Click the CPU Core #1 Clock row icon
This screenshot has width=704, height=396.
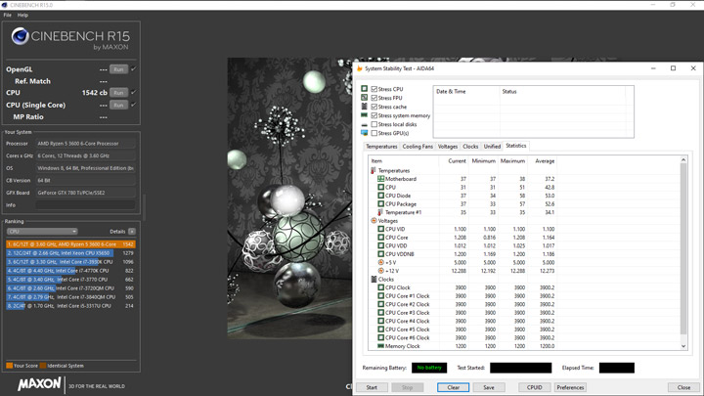tap(380, 296)
